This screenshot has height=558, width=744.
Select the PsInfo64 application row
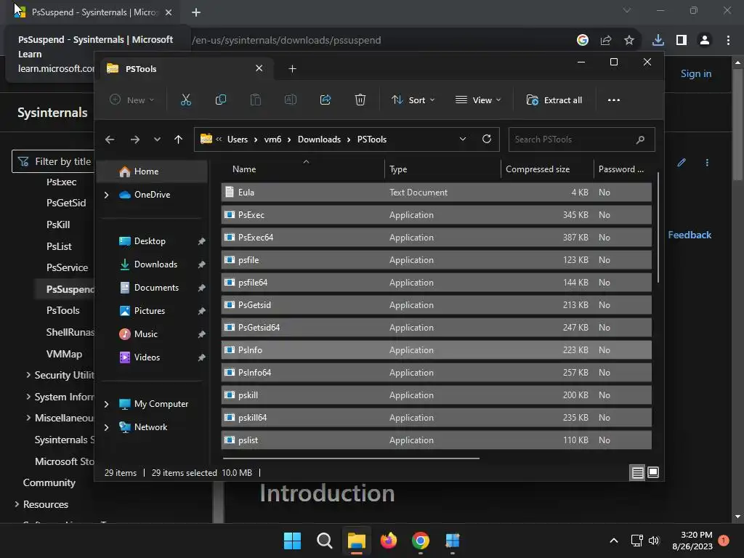436,373
